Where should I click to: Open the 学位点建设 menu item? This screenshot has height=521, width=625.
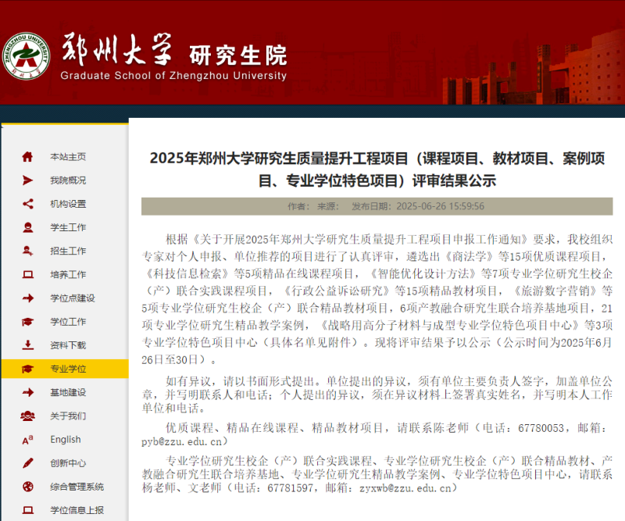[x=73, y=298]
